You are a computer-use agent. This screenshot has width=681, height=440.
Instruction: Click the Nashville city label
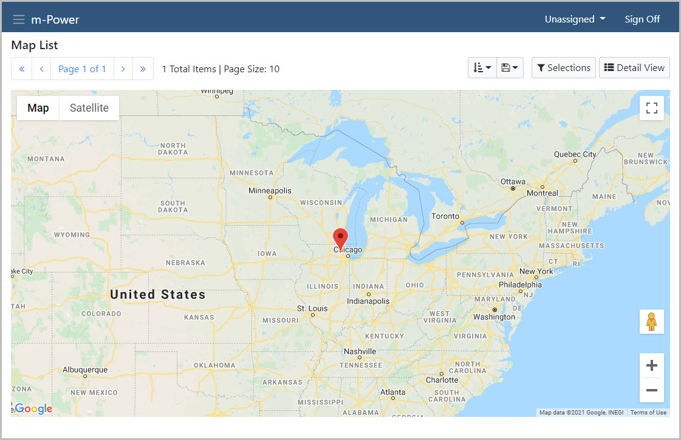click(360, 351)
